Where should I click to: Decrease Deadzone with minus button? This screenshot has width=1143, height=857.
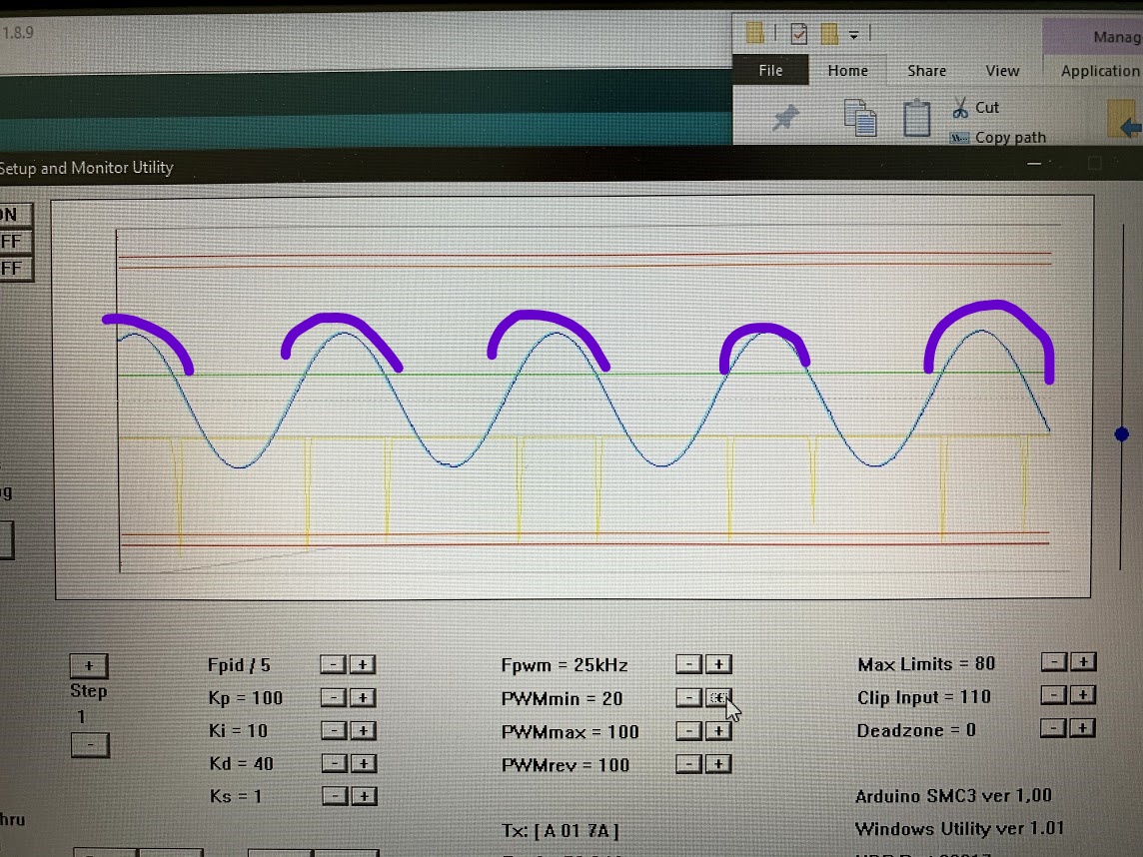click(x=1053, y=727)
